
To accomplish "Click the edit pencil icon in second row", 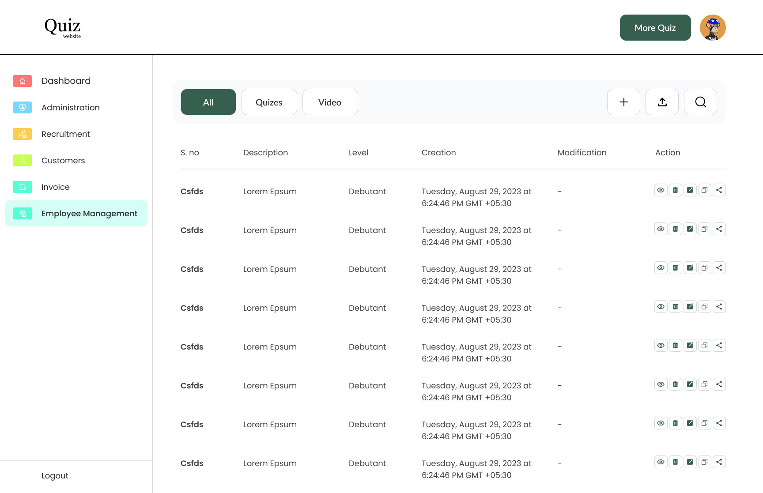I will point(690,229).
